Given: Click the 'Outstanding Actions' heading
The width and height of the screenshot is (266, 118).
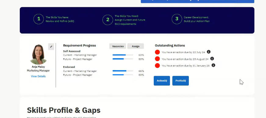Looking at the screenshot, I should [170, 46].
